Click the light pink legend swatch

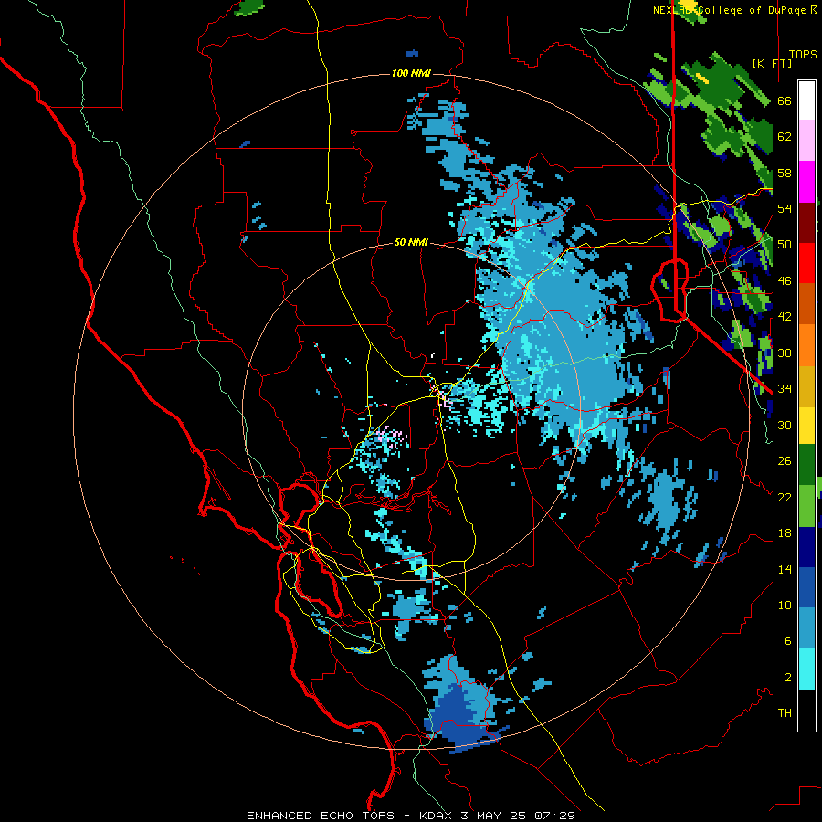click(806, 141)
